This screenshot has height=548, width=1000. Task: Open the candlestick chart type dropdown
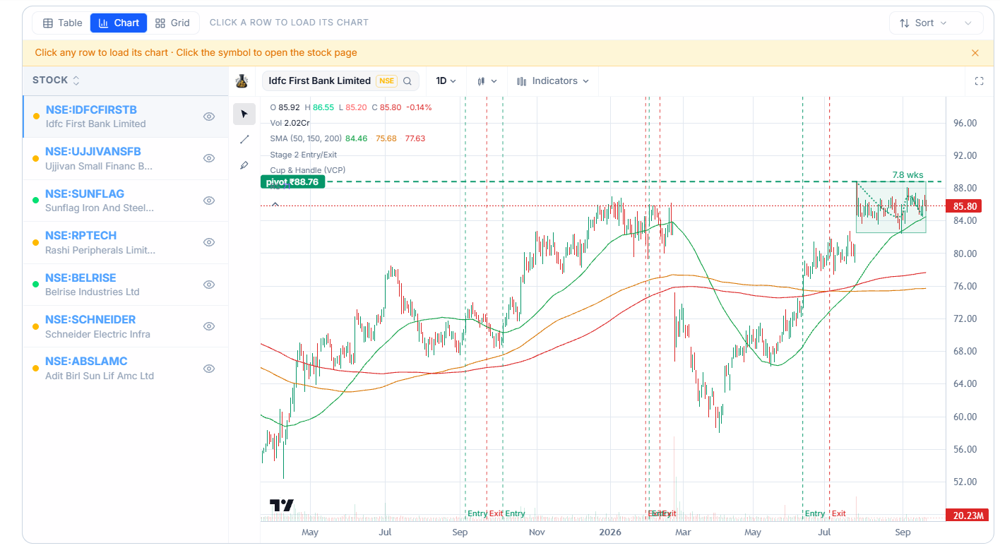click(487, 81)
